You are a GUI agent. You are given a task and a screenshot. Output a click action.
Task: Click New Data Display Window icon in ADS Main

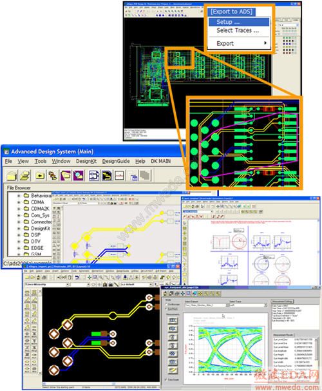click(119, 175)
